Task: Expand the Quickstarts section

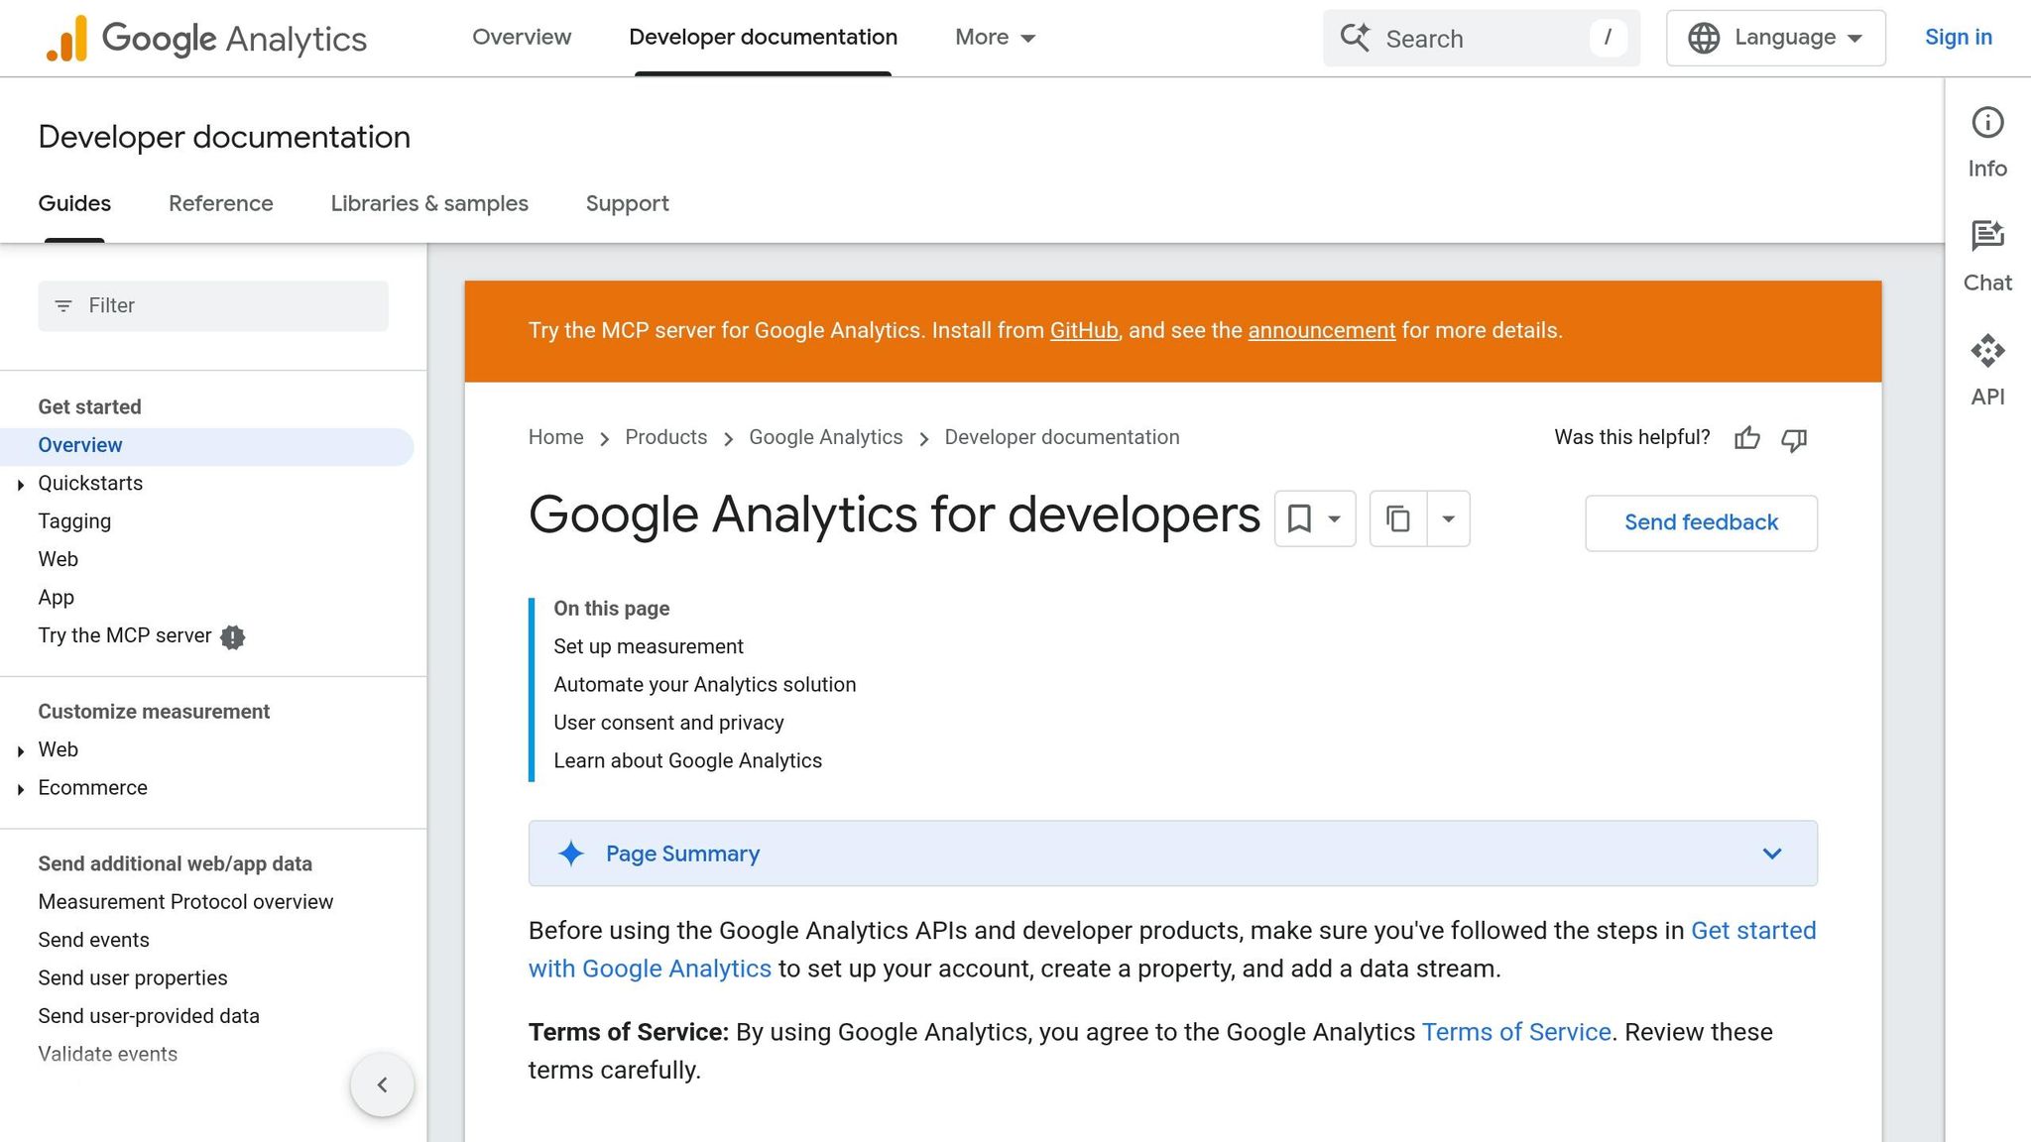Action: click(x=21, y=484)
